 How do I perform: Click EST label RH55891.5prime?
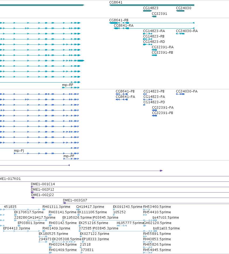tap(157, 234)
